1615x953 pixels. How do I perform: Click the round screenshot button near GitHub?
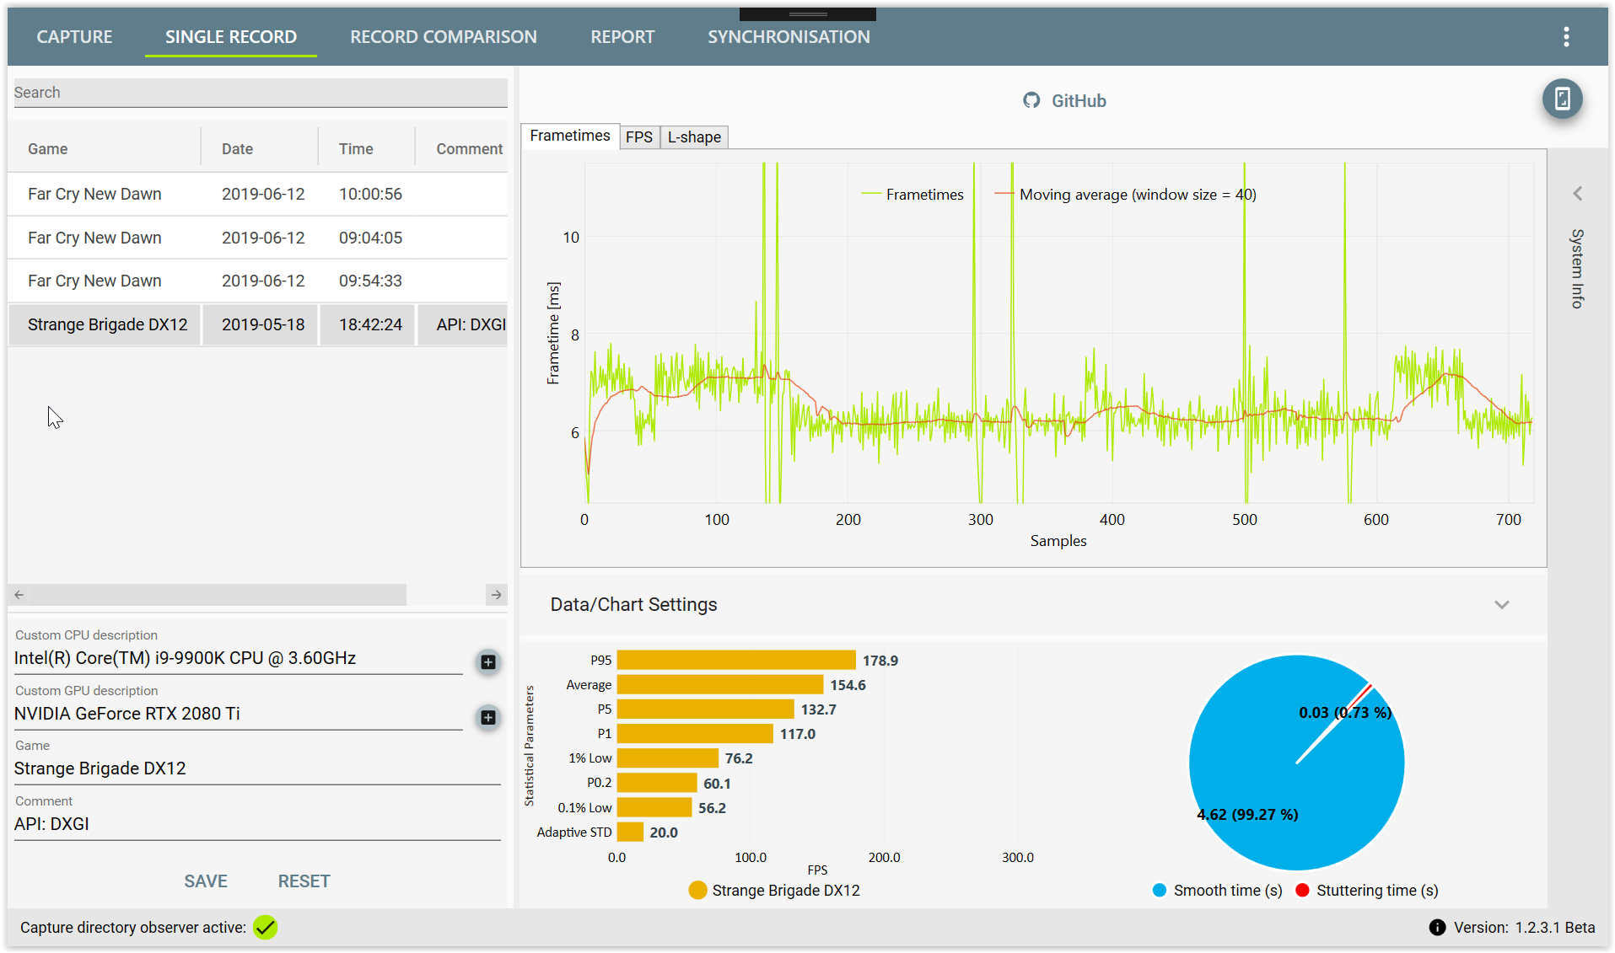pyautogui.click(x=1562, y=99)
